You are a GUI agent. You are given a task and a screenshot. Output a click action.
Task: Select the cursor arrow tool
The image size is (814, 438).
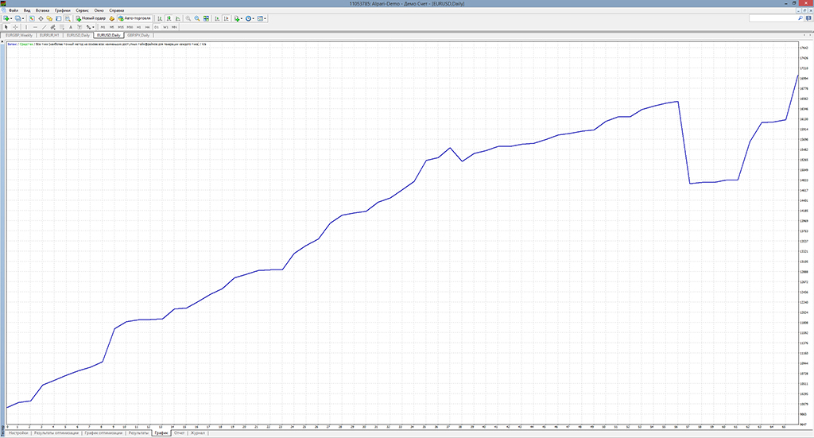(x=6, y=27)
